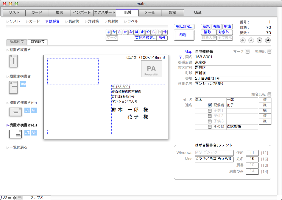Switch print type to ラベル
Viewport: 282px width, 200px height.
(131, 21)
